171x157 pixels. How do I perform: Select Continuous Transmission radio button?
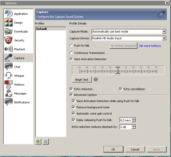click(x=71, y=53)
